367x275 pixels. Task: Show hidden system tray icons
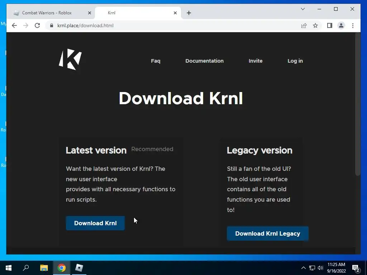tap(303, 268)
